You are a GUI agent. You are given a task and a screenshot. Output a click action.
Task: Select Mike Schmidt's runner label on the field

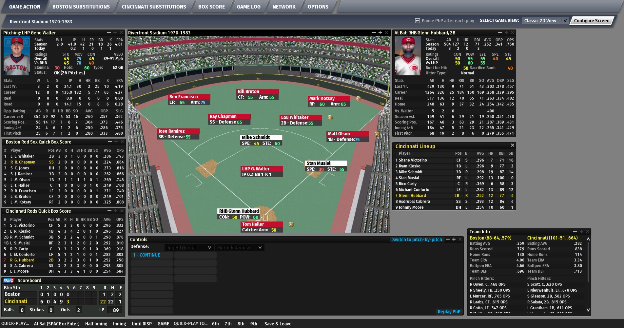[x=261, y=140]
